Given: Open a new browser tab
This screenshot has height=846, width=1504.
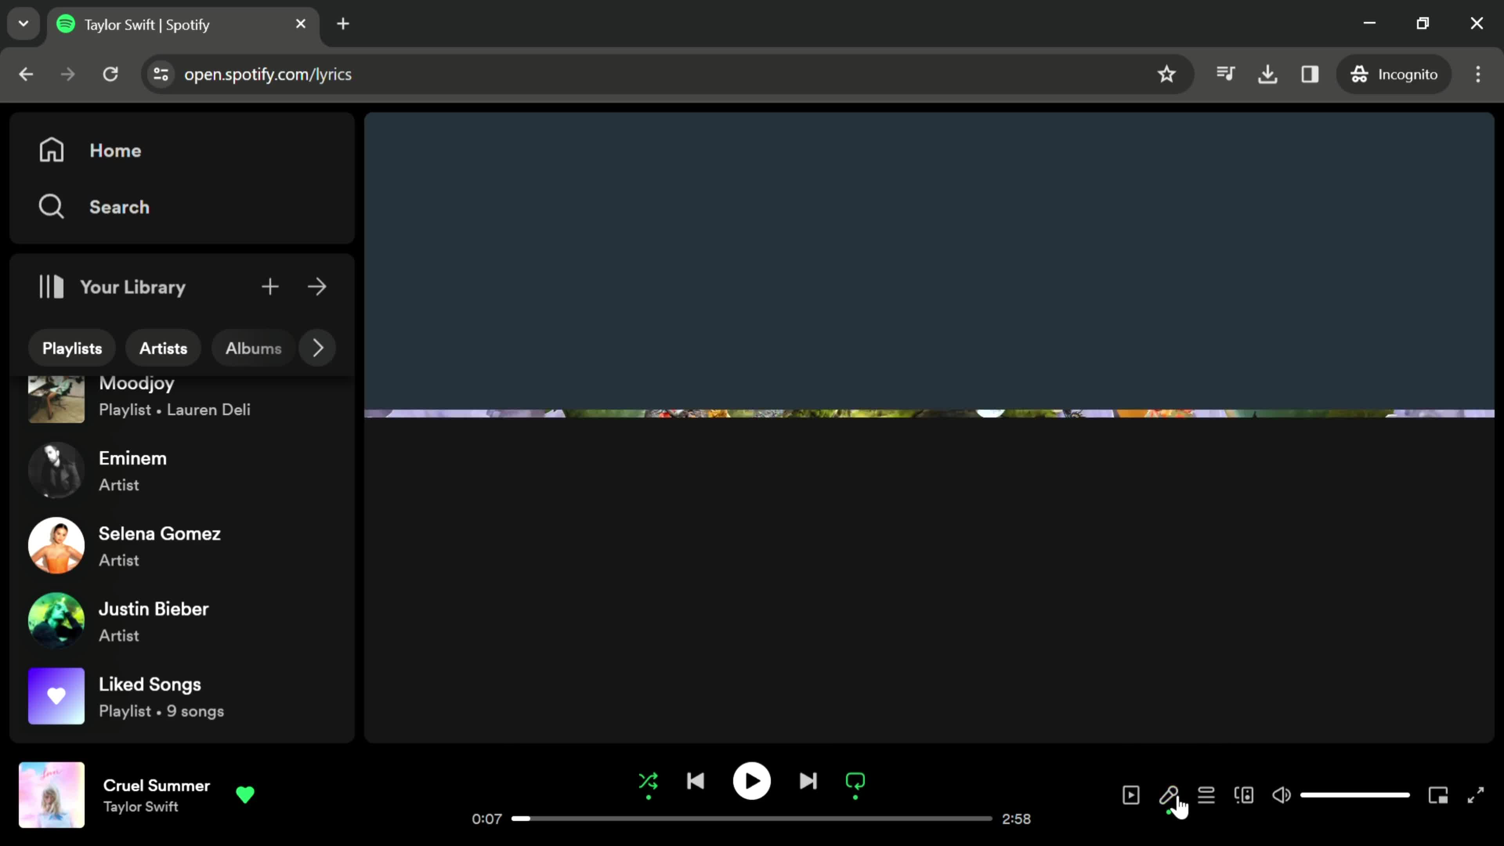Looking at the screenshot, I should [x=343, y=24].
